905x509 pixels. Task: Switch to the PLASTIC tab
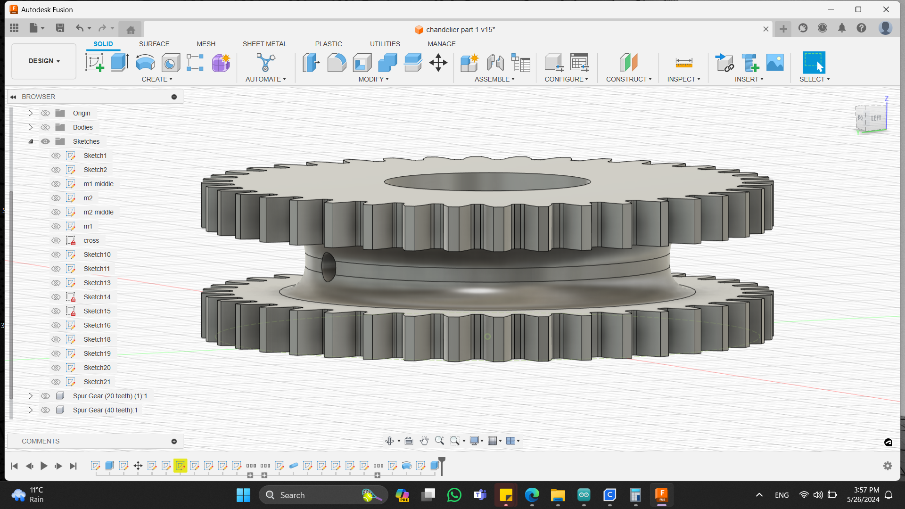point(329,44)
